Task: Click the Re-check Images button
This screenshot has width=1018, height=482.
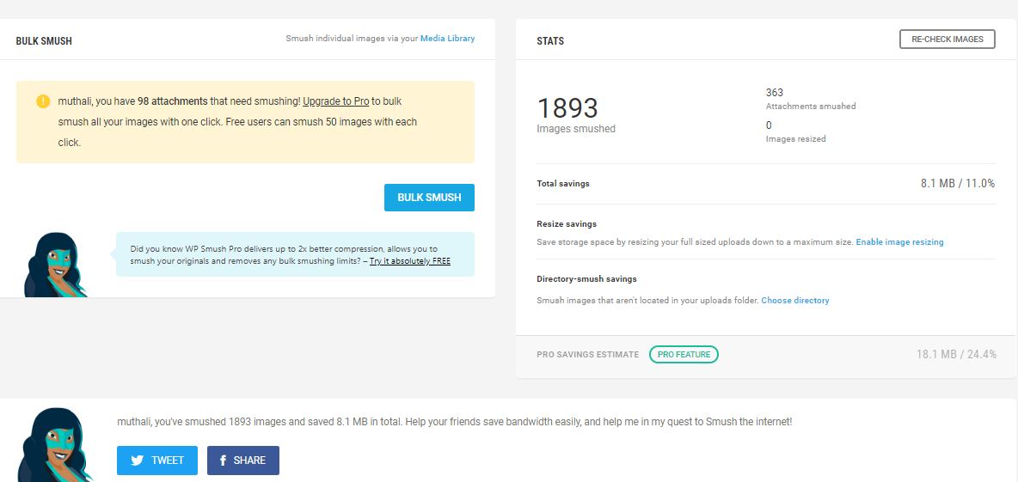Action: click(947, 39)
